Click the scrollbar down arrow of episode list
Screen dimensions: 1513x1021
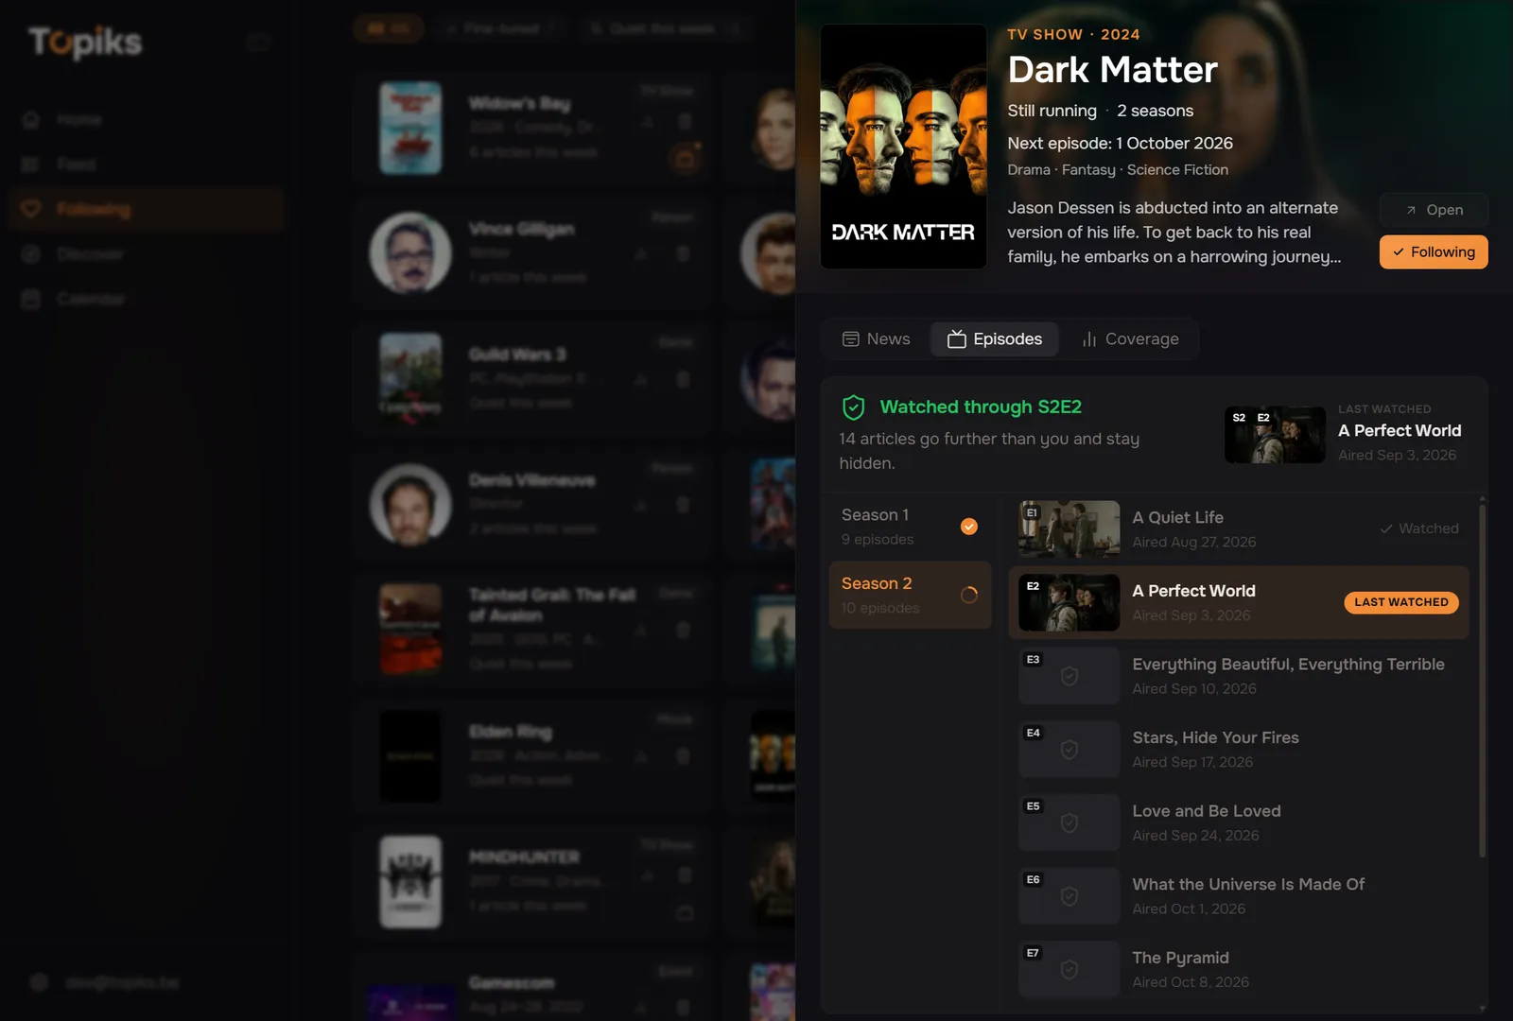coord(1482,1010)
